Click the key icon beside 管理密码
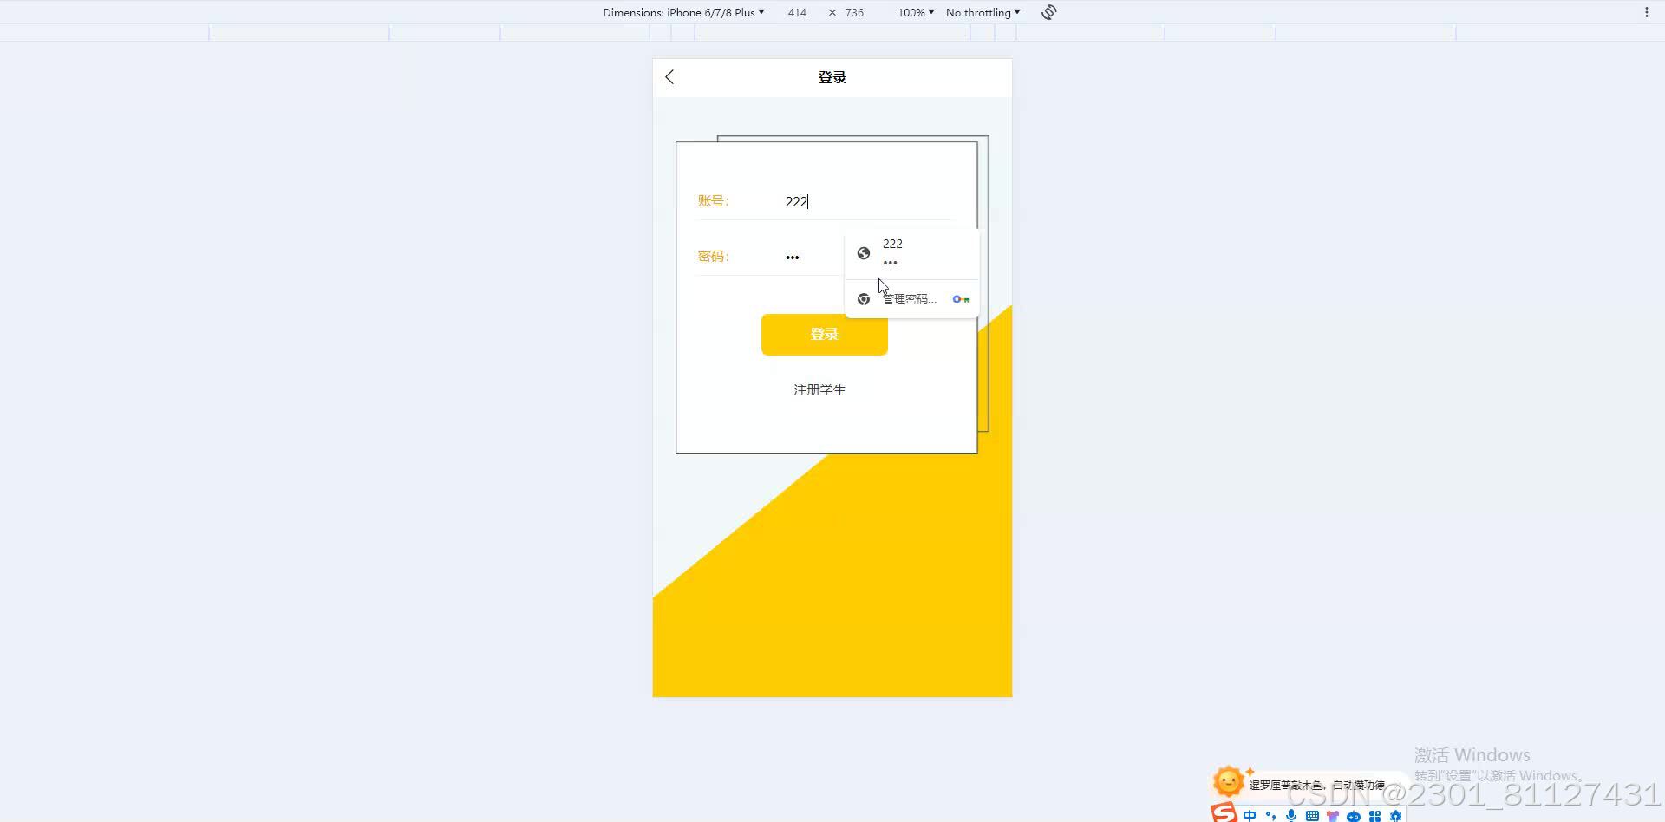The height and width of the screenshot is (822, 1665). coord(961,299)
